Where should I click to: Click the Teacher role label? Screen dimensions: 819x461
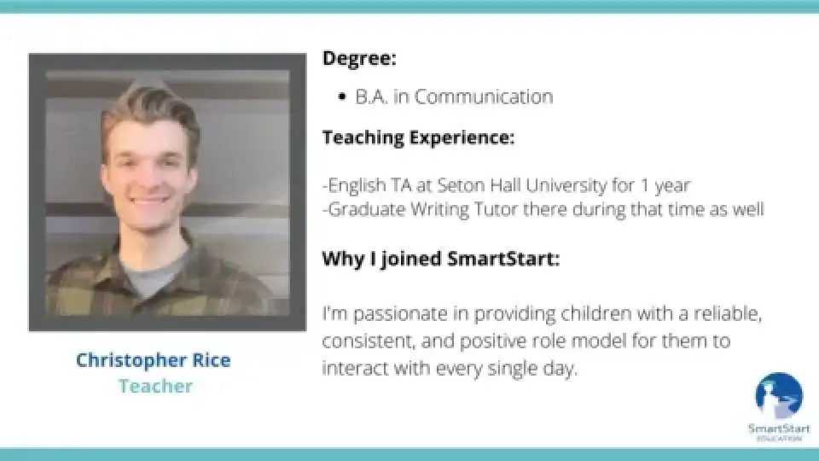(155, 386)
